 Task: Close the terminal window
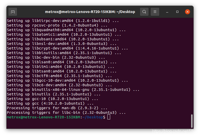coord(188,12)
